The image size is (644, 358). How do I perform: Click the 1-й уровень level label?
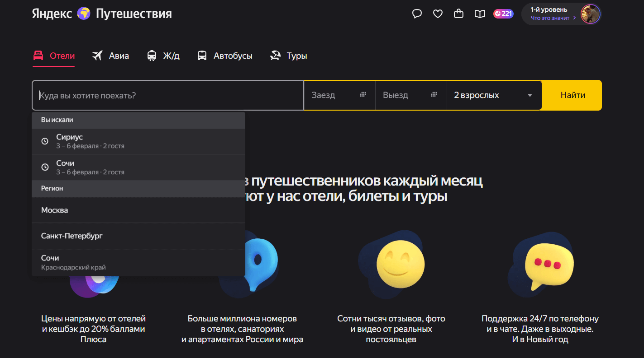pos(549,9)
